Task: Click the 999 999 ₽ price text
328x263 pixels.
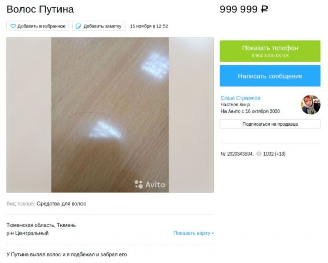Action: pos(244,9)
